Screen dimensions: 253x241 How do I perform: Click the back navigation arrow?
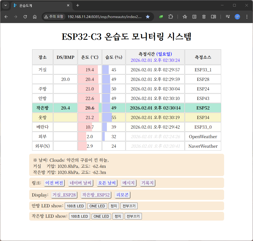click(x=6, y=17)
